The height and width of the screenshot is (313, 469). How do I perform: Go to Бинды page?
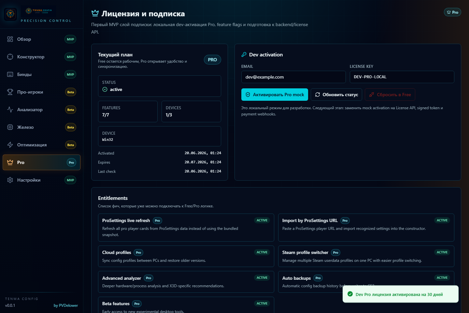pos(41,74)
